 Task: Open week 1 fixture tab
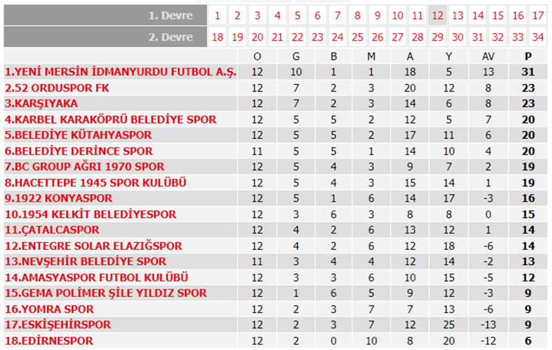point(217,15)
